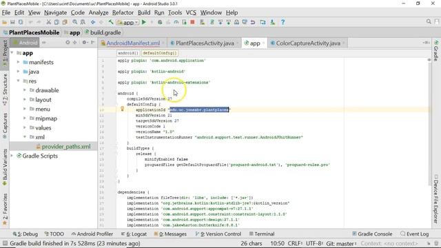Click the Copy toolbar icon
Viewport: 441px width, 248px height.
[x=57, y=22]
